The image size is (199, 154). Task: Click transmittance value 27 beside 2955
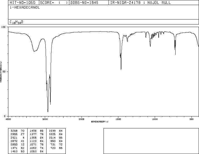pyautogui.click(x=23, y=134)
